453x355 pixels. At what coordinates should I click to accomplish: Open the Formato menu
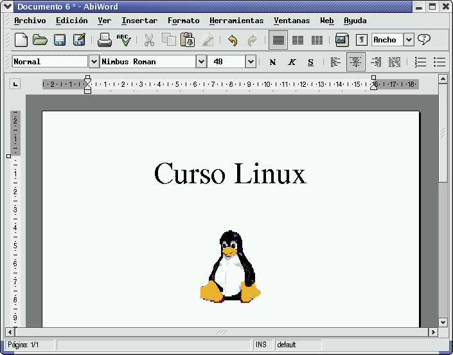[x=184, y=21]
